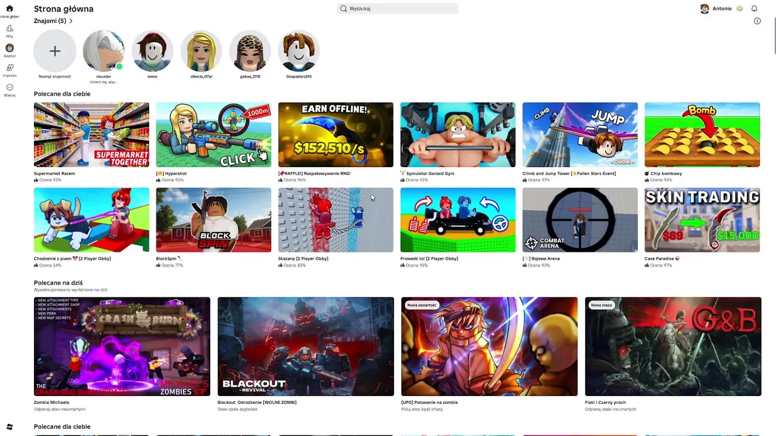Image resolution: width=776 pixels, height=436 pixels.
Task: Open the Robux currency icon
Action: point(740,8)
